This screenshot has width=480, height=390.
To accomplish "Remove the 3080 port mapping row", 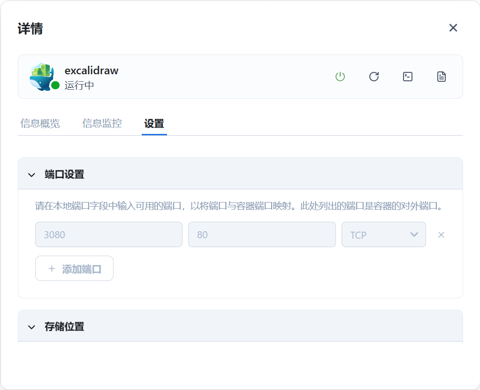I will (x=441, y=235).
